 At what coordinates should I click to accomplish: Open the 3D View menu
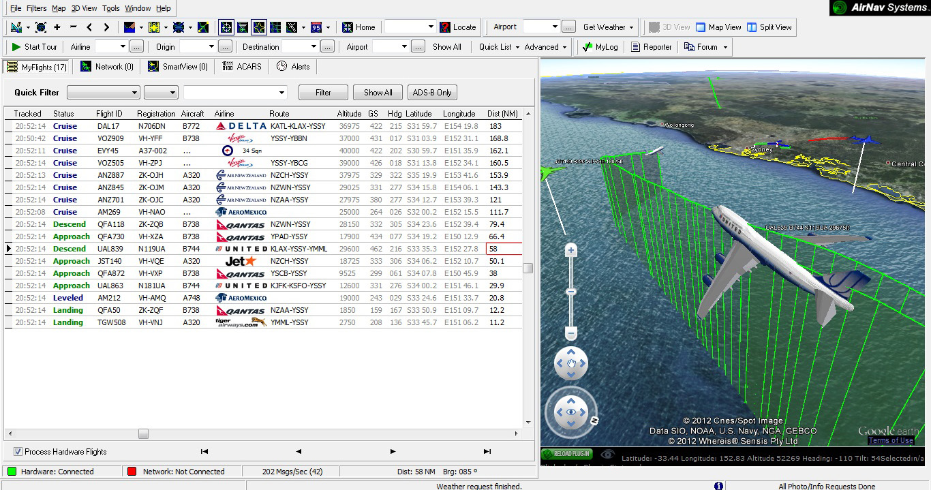[85, 8]
